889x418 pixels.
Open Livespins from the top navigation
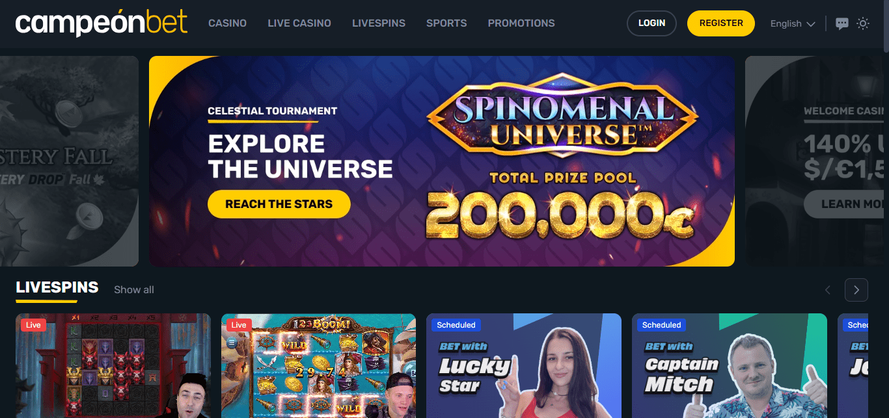[379, 23]
